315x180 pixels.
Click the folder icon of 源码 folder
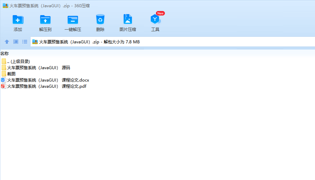pyautogui.click(x=4, y=67)
